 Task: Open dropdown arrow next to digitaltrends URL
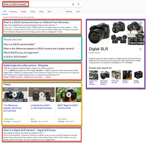coord(57,25)
